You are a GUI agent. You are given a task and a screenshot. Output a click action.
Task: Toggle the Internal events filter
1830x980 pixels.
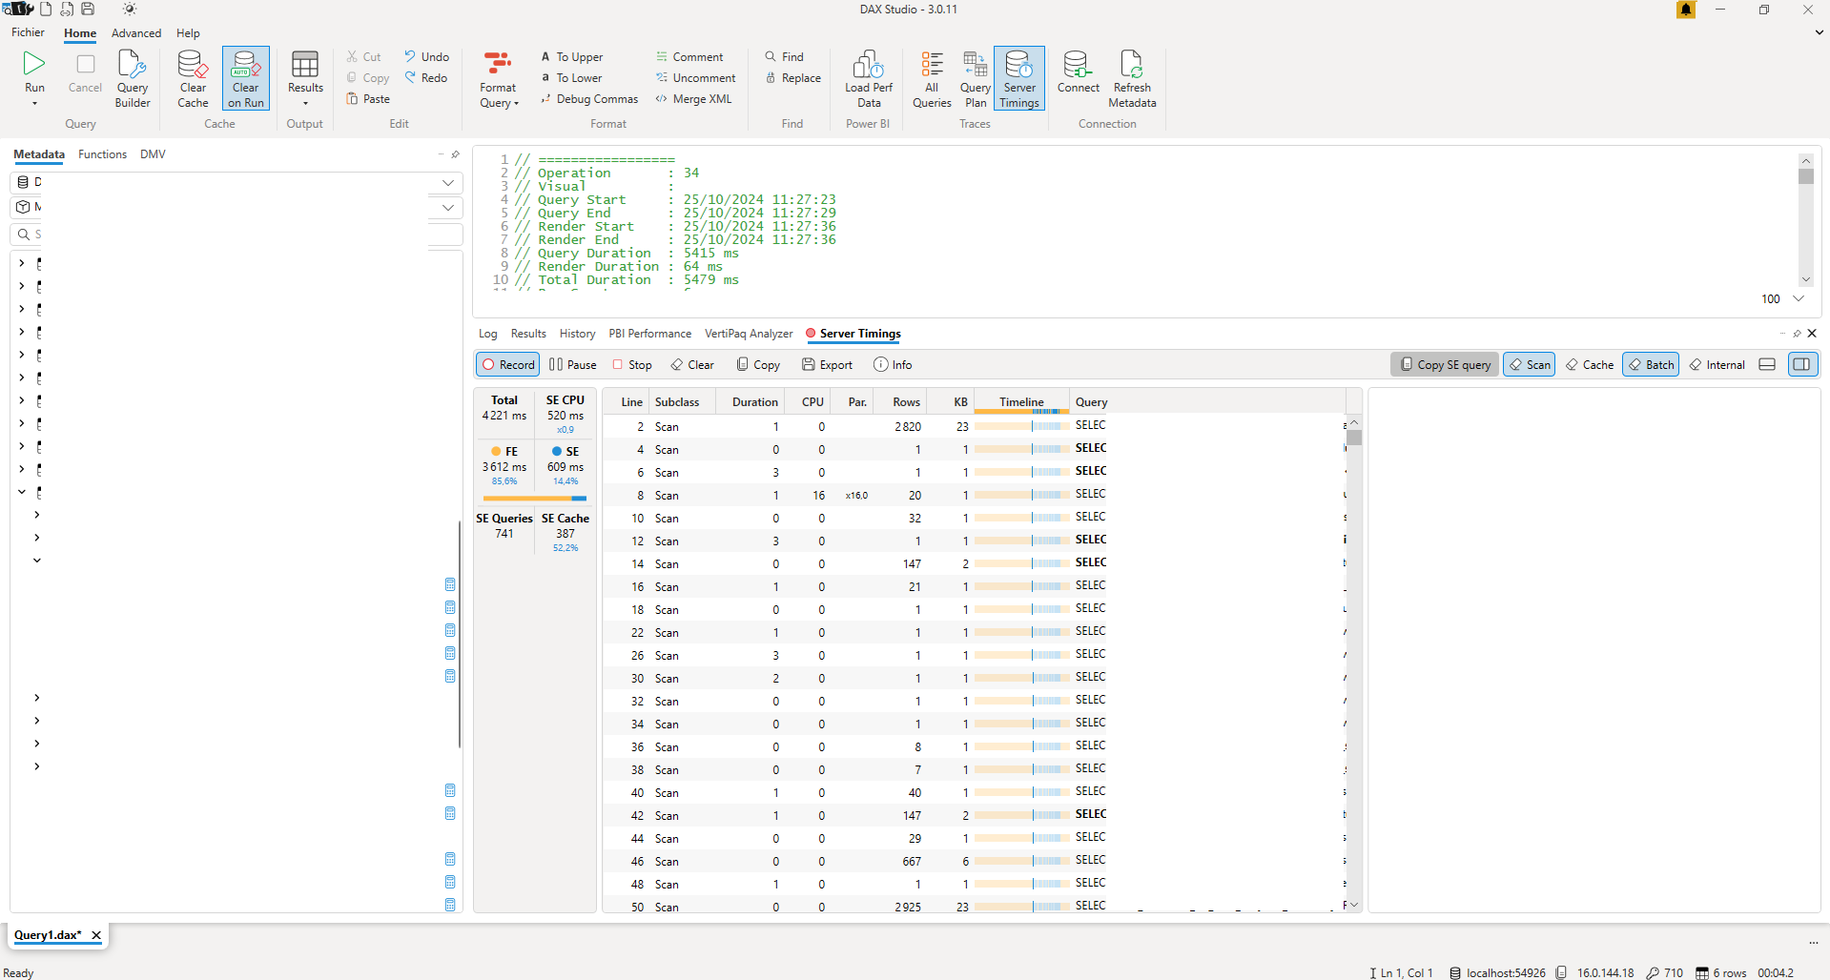coord(1717,365)
